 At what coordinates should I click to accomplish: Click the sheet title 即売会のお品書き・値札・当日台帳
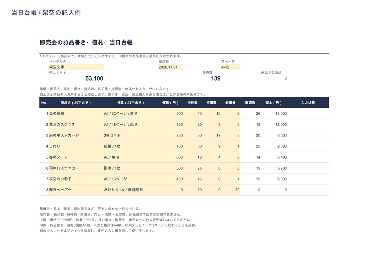pyautogui.click(x=86, y=42)
